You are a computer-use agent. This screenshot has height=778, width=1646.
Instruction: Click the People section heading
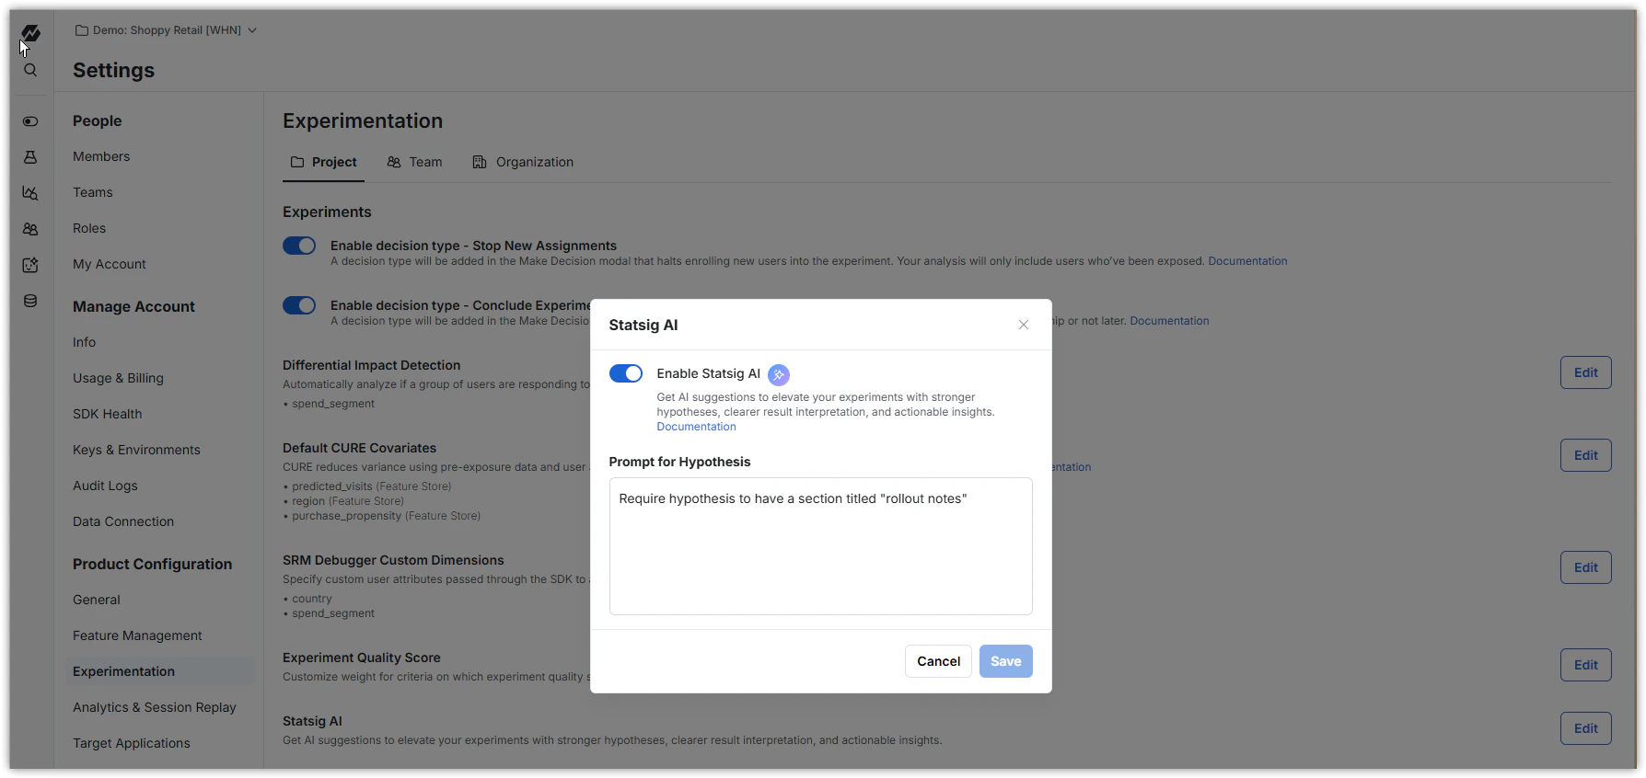[98, 120]
